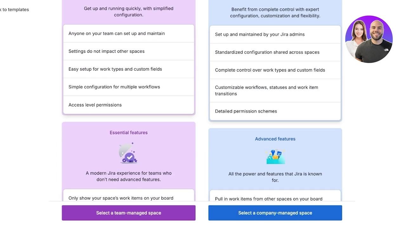Click 'Easy setup for work types' row

click(128, 69)
